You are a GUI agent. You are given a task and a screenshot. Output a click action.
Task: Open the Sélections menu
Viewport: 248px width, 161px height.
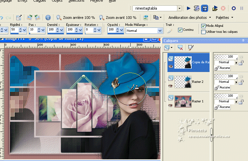76,1
